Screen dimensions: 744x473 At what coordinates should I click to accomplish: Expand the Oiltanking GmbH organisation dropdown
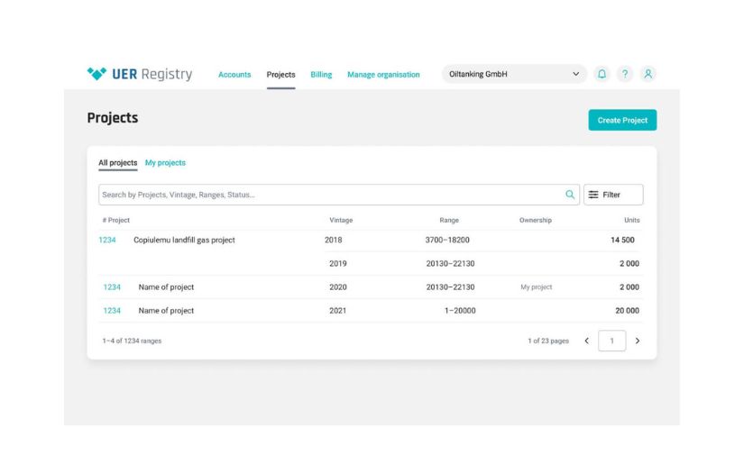point(514,74)
